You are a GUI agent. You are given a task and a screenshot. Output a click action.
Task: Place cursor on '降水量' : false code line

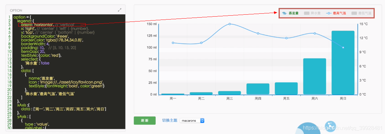[x=37, y=63]
